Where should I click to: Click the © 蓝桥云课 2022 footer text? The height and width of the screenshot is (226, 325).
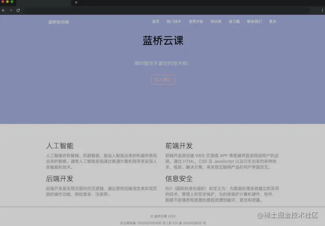coord(163,216)
